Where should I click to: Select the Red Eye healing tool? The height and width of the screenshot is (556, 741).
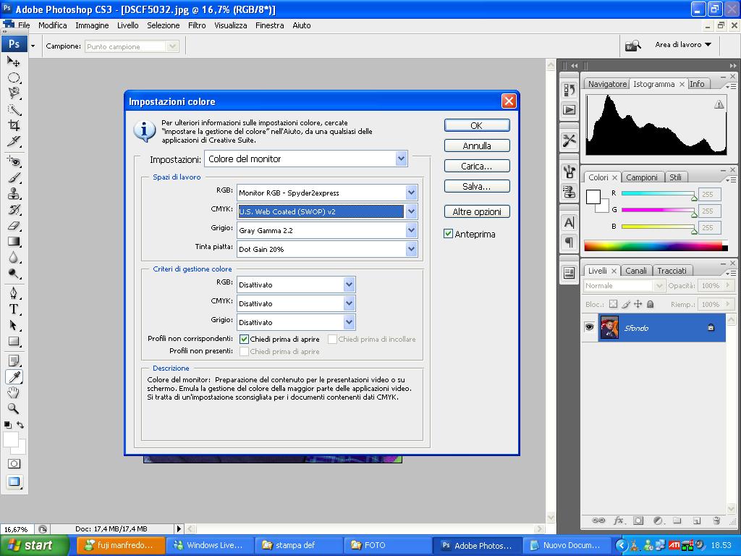click(x=14, y=161)
